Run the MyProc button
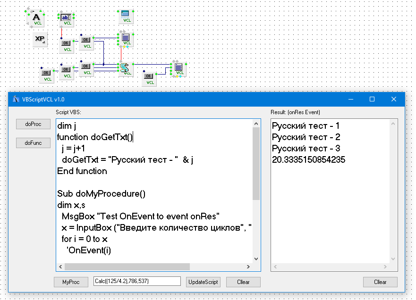 point(71,282)
